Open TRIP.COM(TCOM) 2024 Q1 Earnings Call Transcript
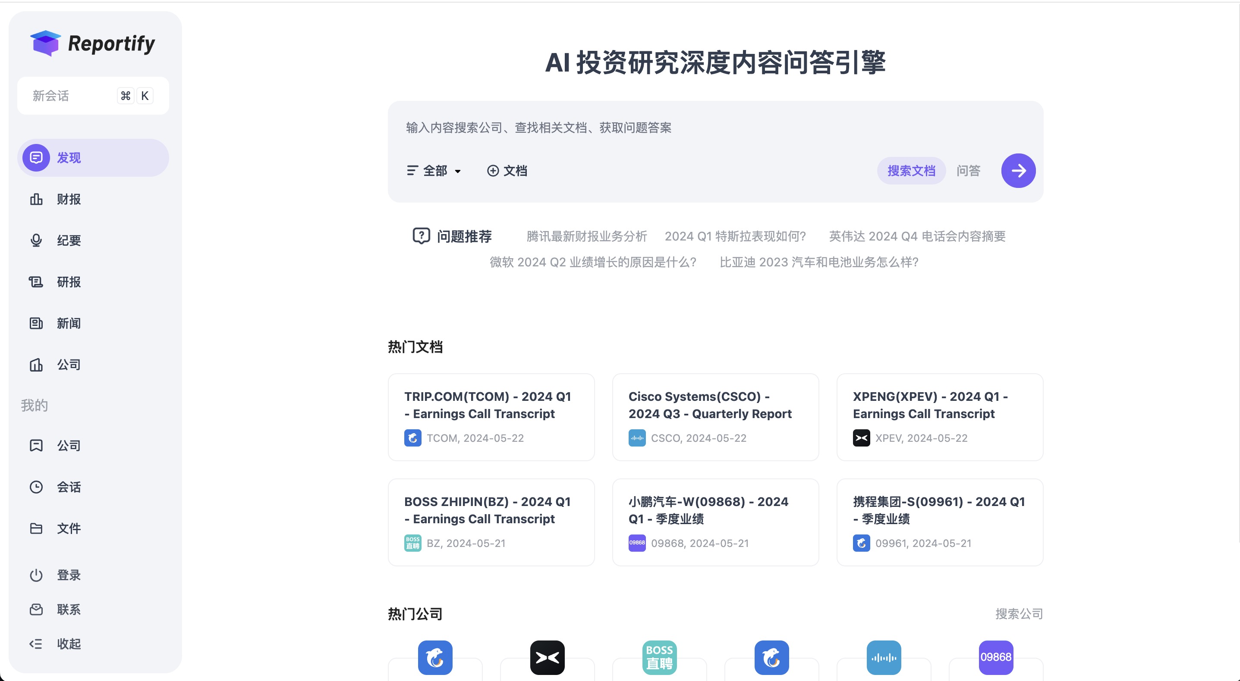This screenshot has width=1240, height=681. pyautogui.click(x=491, y=417)
